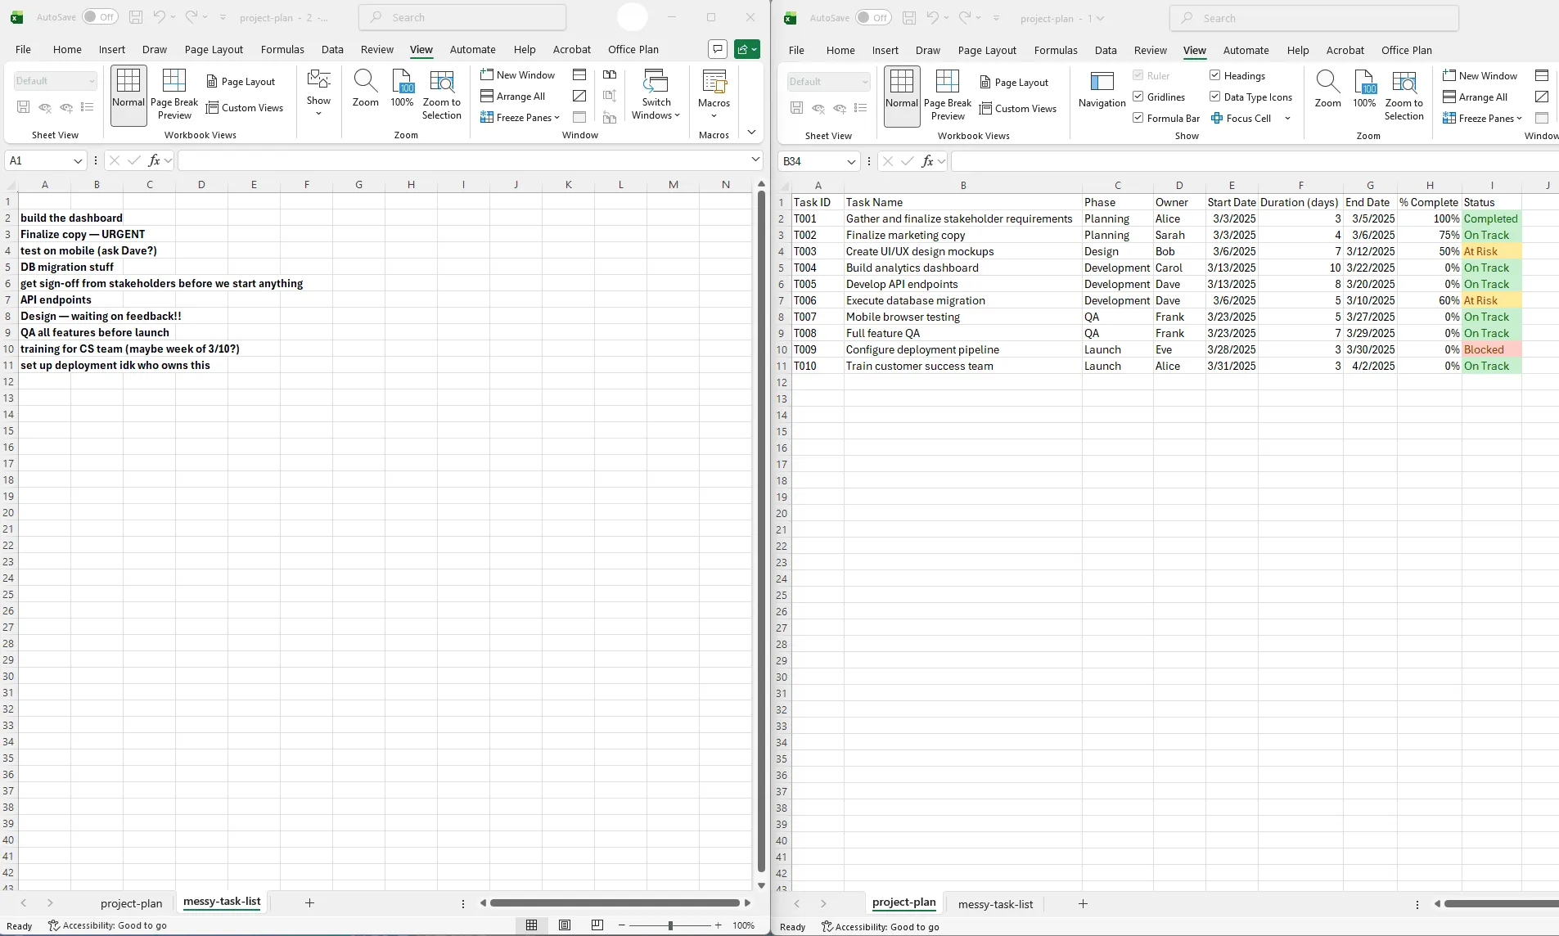Click the Zoom to Selection icon
Screen dimensions: 1559x936
click(441, 94)
